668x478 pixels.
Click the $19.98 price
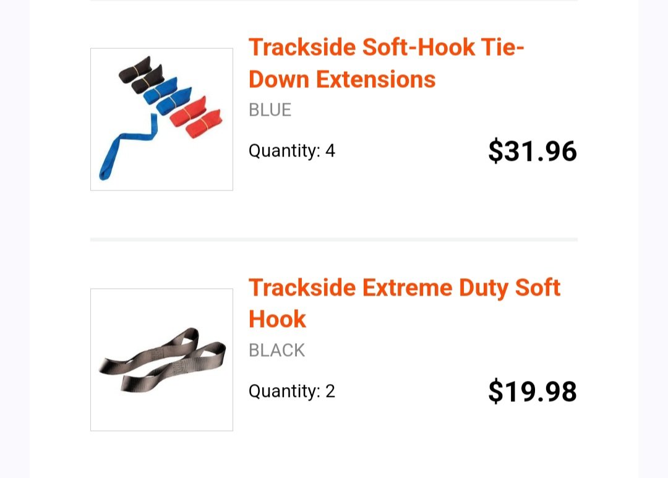pyautogui.click(x=533, y=391)
